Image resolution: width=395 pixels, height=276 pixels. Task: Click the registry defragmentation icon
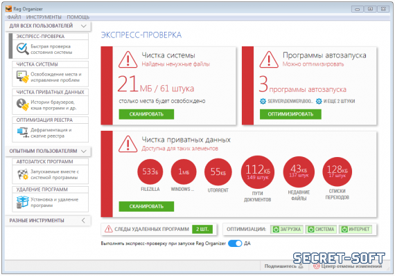point(23,133)
